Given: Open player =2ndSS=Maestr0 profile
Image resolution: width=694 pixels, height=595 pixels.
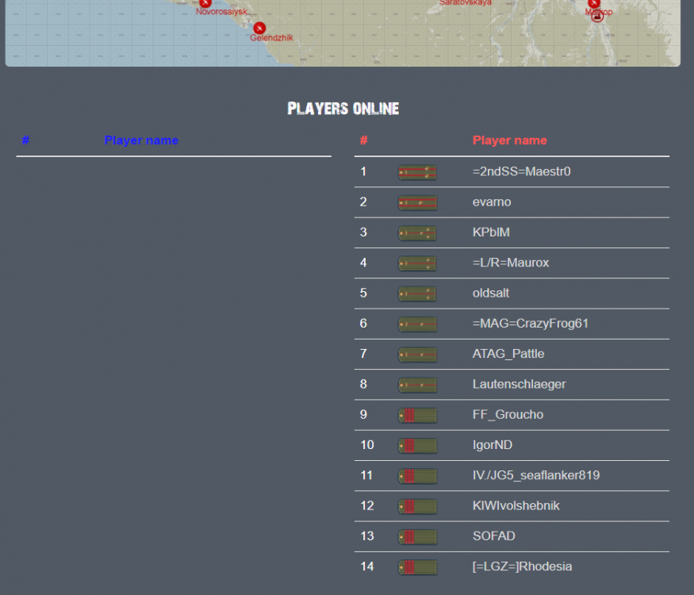Looking at the screenshot, I should [521, 171].
